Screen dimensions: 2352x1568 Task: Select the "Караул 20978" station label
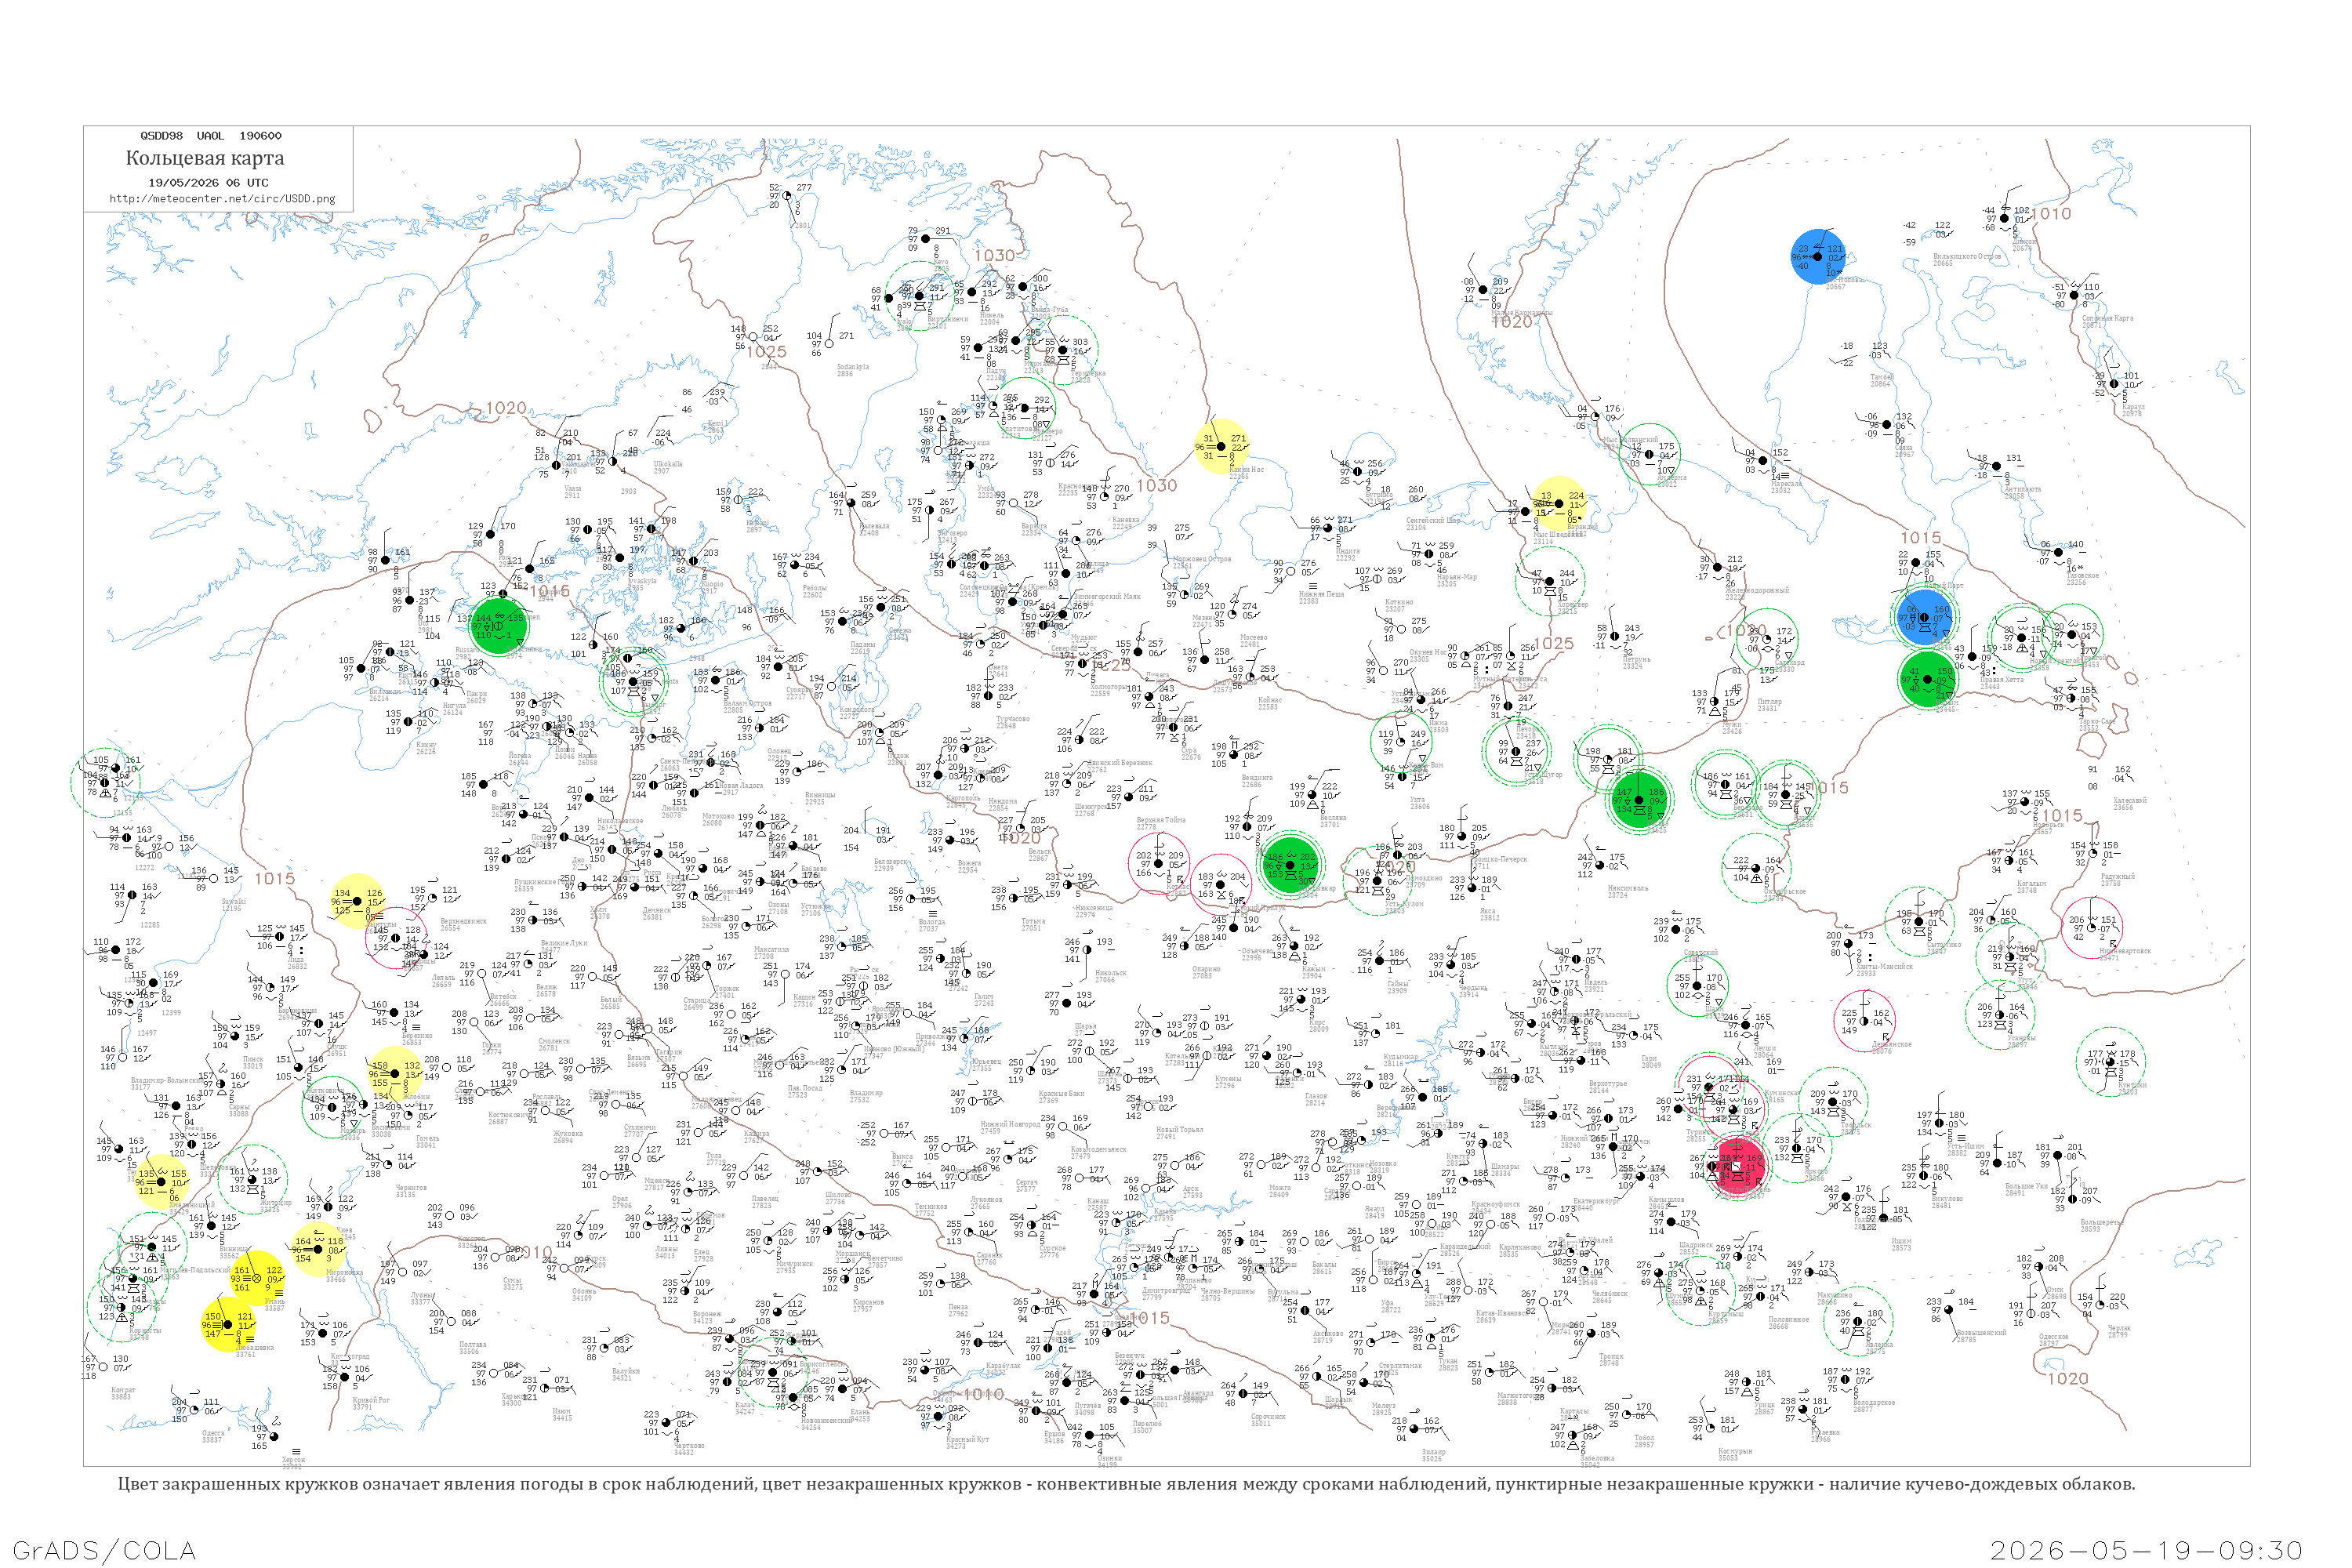click(2133, 410)
